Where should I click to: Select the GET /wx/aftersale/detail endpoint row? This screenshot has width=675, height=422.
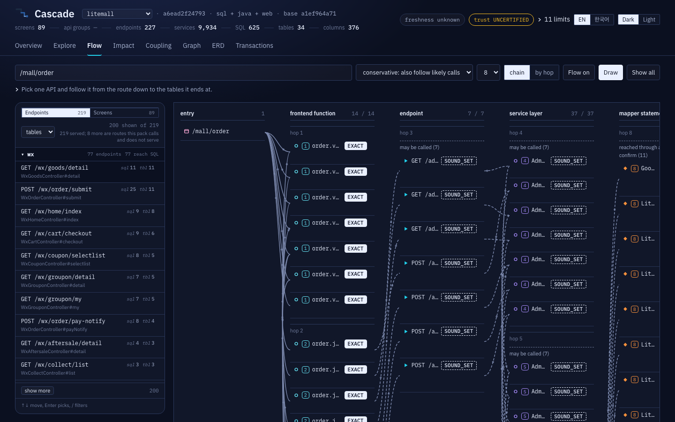(x=90, y=347)
